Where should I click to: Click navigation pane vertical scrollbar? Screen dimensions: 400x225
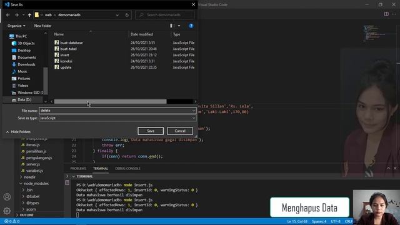click(x=46, y=81)
